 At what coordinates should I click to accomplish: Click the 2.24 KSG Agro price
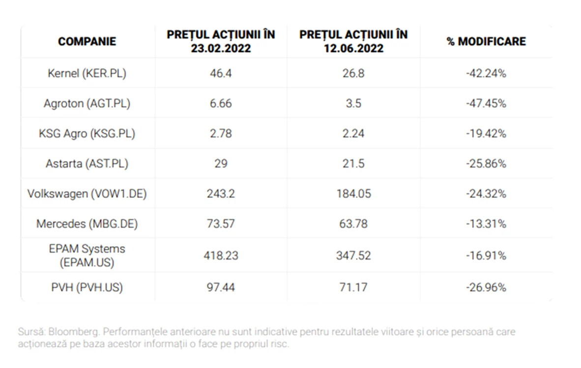353,133
